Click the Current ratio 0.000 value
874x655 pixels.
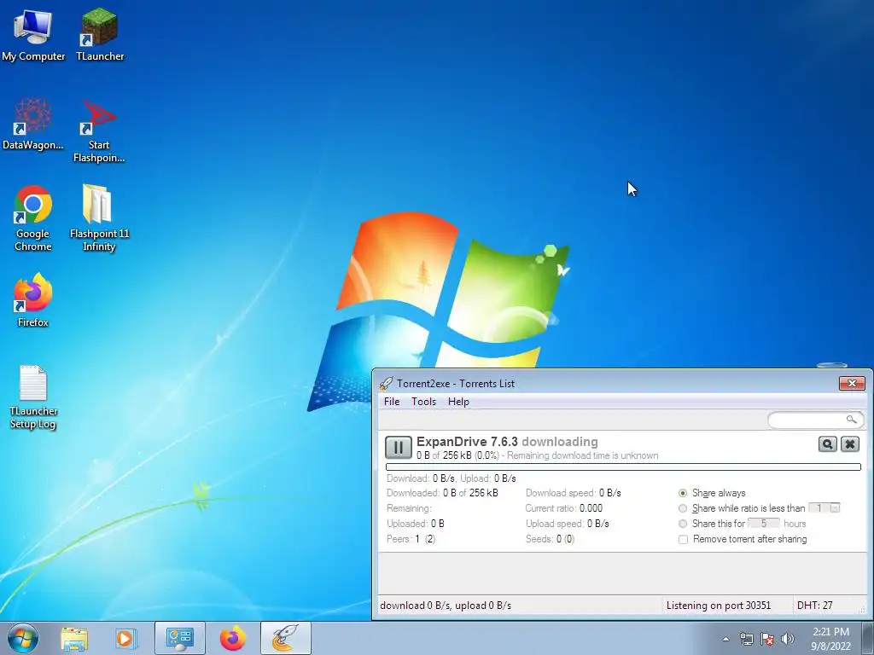591,508
